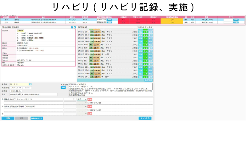Click the 'Do' button for 7月19日 14:42 record

click(x=145, y=77)
